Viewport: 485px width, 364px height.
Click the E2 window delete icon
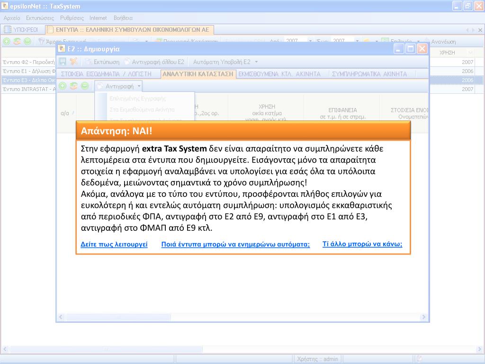coord(73,62)
